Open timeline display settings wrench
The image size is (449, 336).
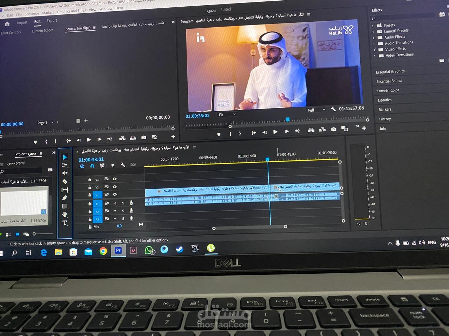(123, 165)
